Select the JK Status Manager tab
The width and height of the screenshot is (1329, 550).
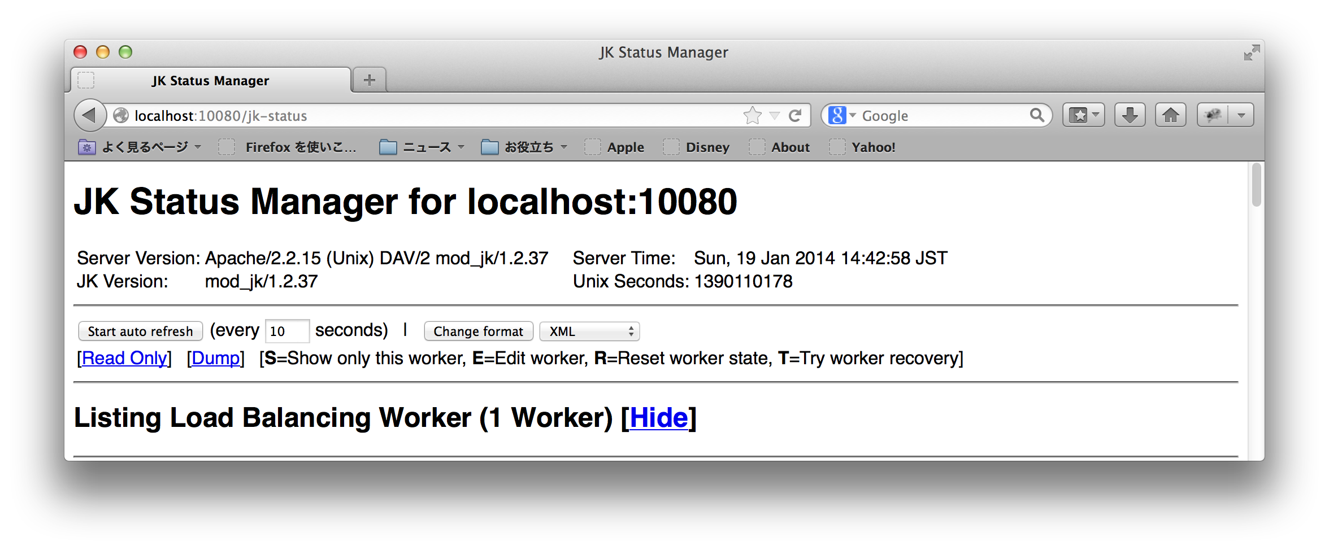tap(210, 80)
